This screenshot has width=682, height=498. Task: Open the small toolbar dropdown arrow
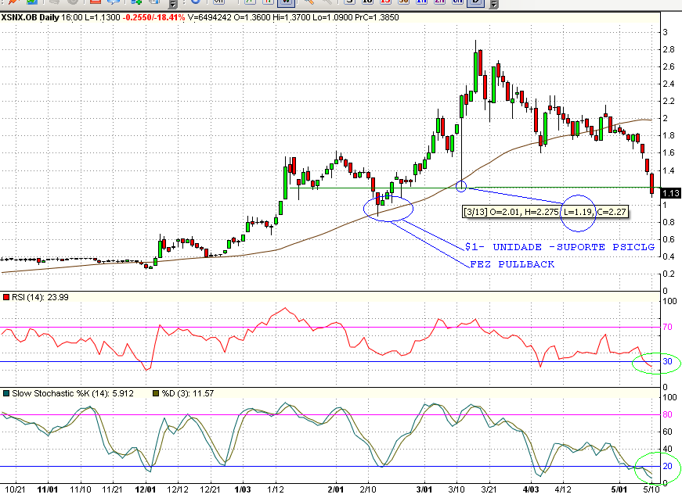174,5
